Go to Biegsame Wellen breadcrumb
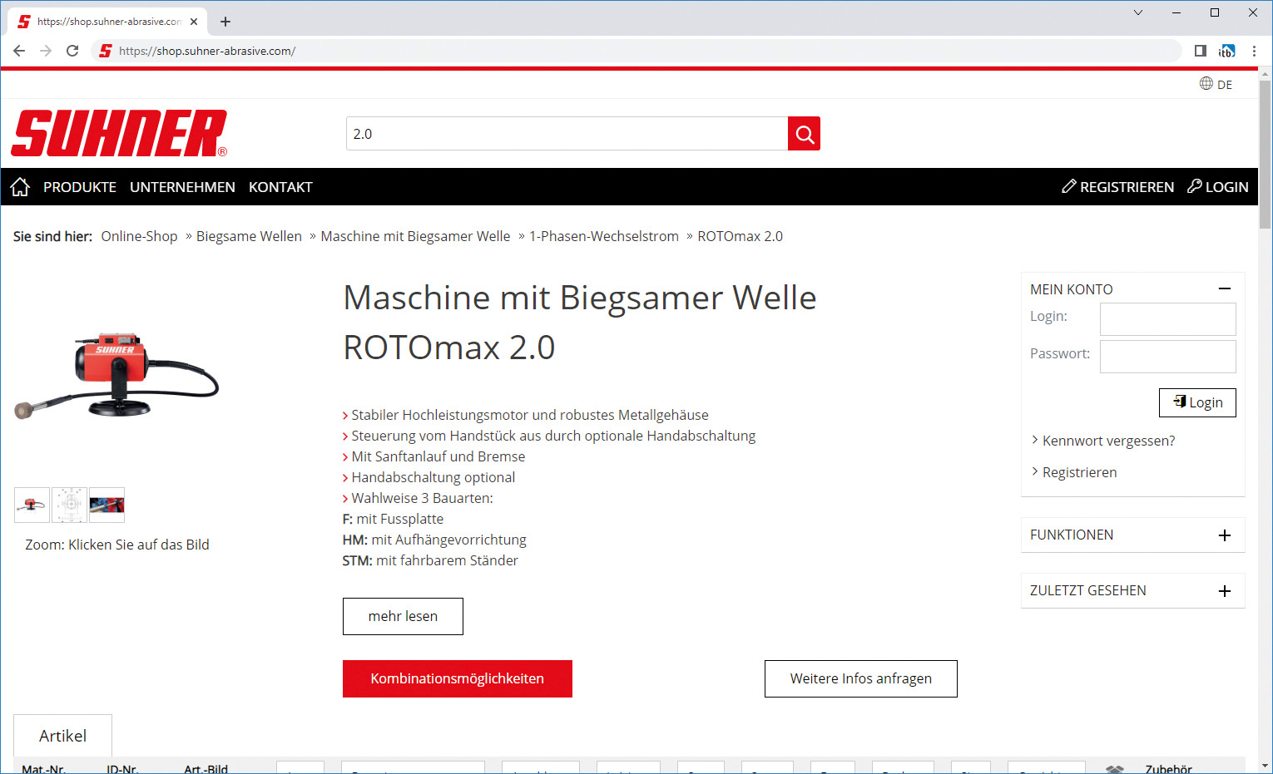The height and width of the screenshot is (774, 1273). click(x=249, y=236)
